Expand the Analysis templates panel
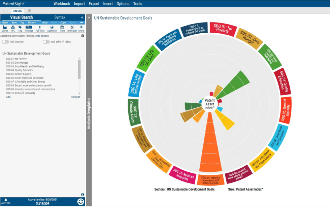The height and width of the screenshot is (207, 330). [89, 18]
